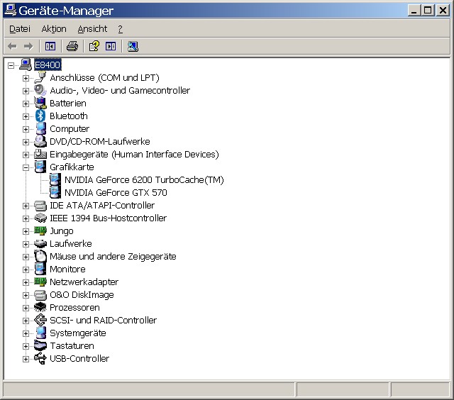Select the Jungo label
The width and height of the screenshot is (454, 400).
point(62,231)
